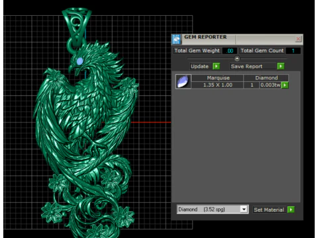Click the Set Material button
This screenshot has width=318, height=238.
[x=269, y=210]
